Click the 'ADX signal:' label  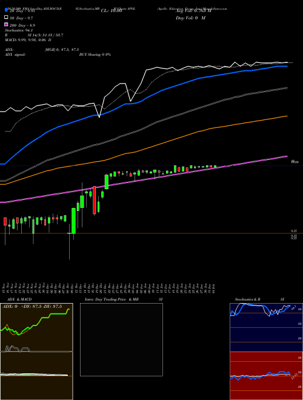coord(15,55)
